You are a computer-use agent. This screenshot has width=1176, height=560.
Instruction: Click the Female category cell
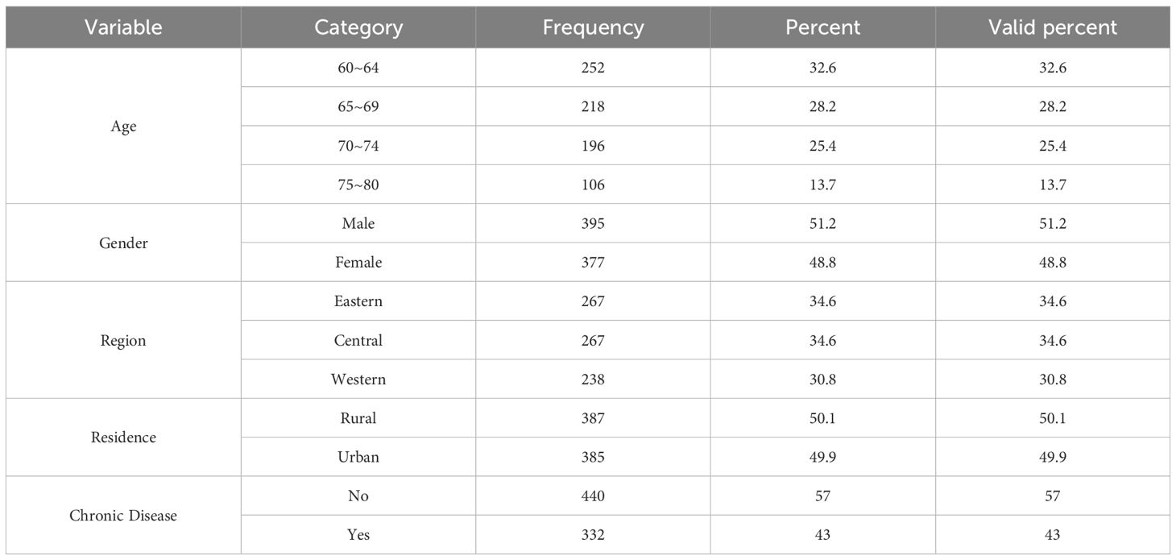tap(358, 262)
